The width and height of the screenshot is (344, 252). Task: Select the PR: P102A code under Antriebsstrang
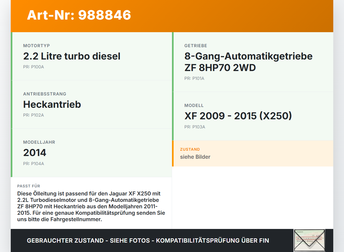33,115
